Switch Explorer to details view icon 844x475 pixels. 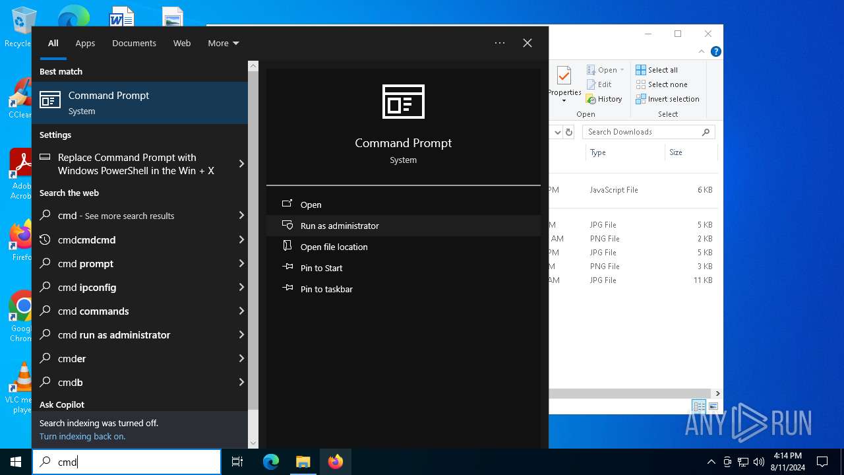(699, 406)
